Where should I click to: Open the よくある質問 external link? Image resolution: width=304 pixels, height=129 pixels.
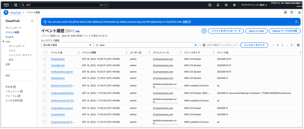[x=14, y=100]
